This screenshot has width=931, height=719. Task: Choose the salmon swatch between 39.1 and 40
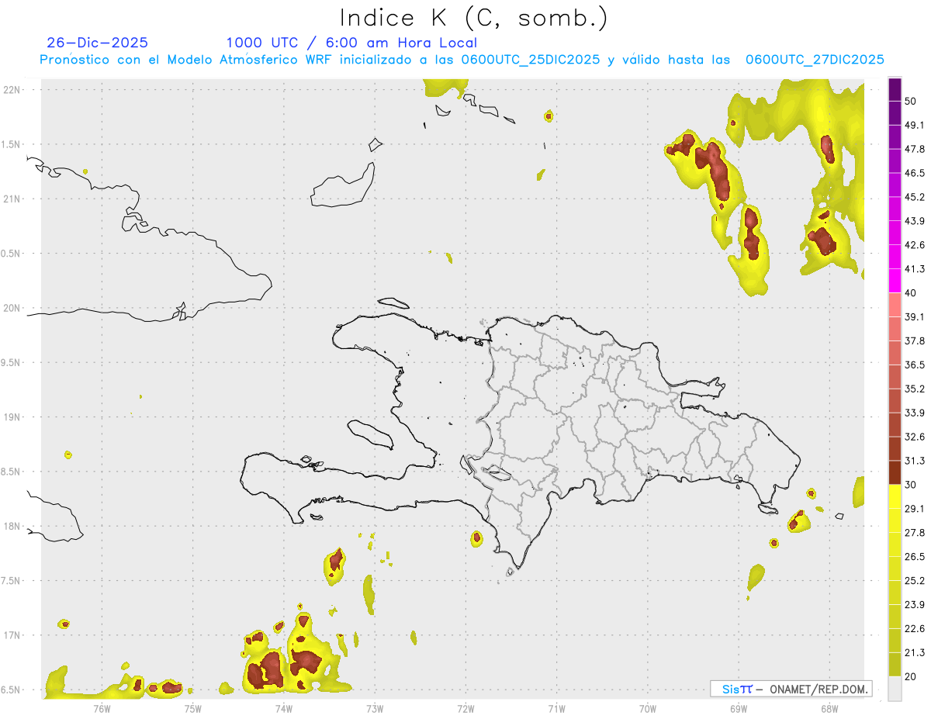point(895,305)
